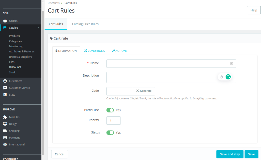This screenshot has height=160, width=261.
Task: Open the Customer Service menu item
Action: 20,88
